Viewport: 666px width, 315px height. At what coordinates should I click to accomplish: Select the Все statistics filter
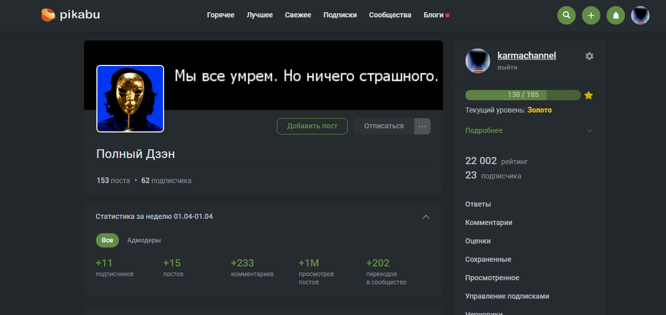click(x=107, y=240)
